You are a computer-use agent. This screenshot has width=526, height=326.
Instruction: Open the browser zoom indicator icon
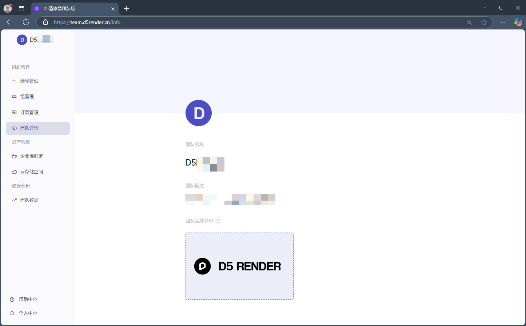(469, 22)
